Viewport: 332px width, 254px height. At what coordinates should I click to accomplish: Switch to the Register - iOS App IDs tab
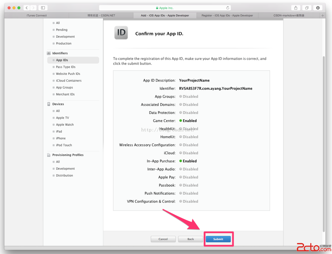227,15
